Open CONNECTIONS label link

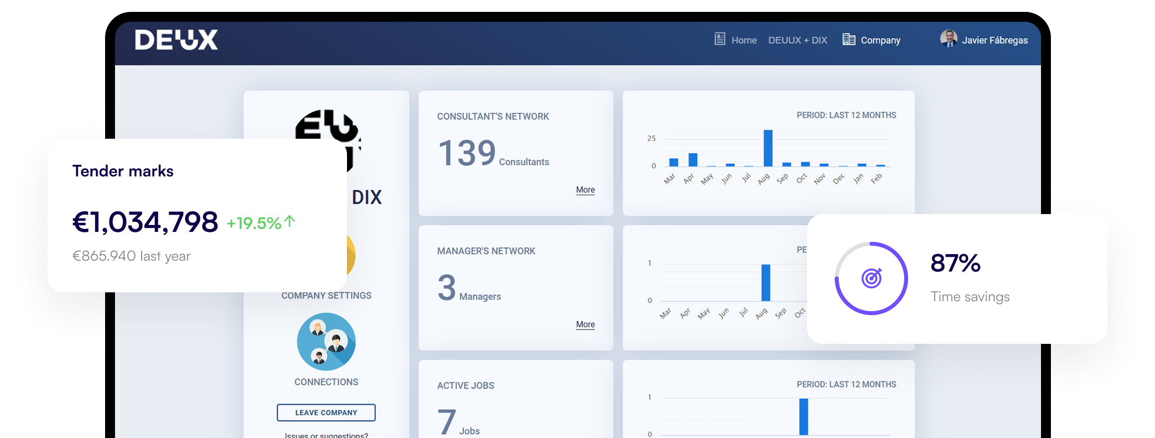point(326,382)
